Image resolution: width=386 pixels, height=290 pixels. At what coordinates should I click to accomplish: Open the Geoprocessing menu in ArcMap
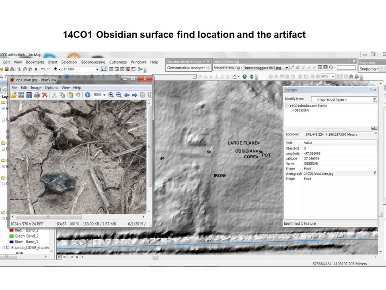pos(93,62)
